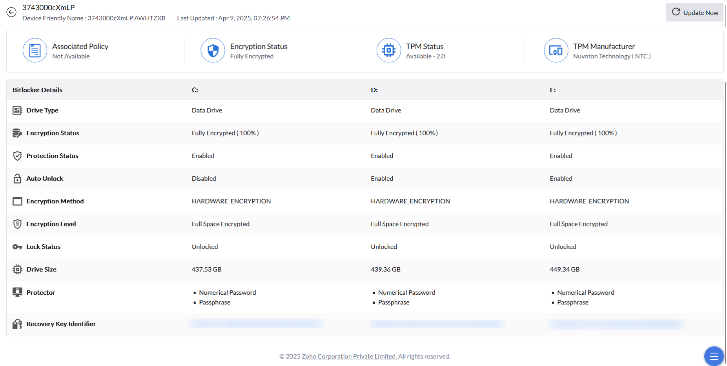Click the back arrow icon

tap(11, 12)
